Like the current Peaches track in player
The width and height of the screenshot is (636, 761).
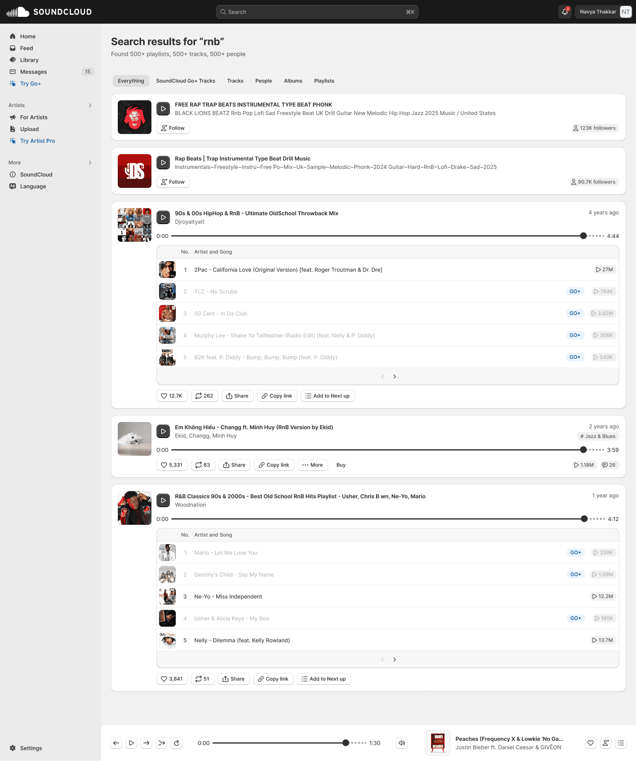pos(591,743)
